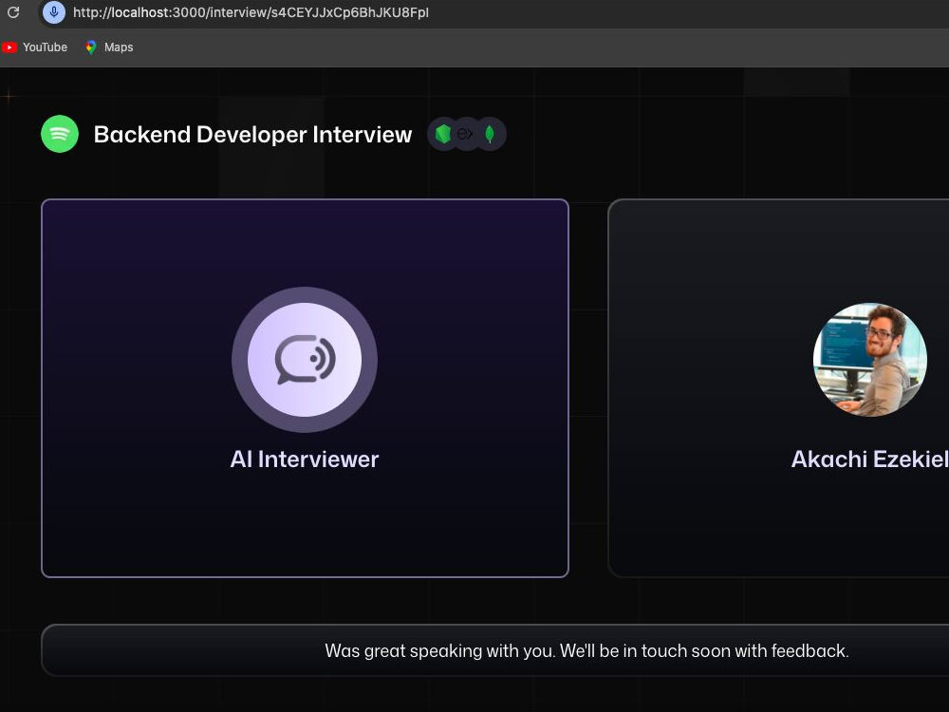Click the green Spotify company logo
This screenshot has height=712, width=949.
(x=59, y=134)
